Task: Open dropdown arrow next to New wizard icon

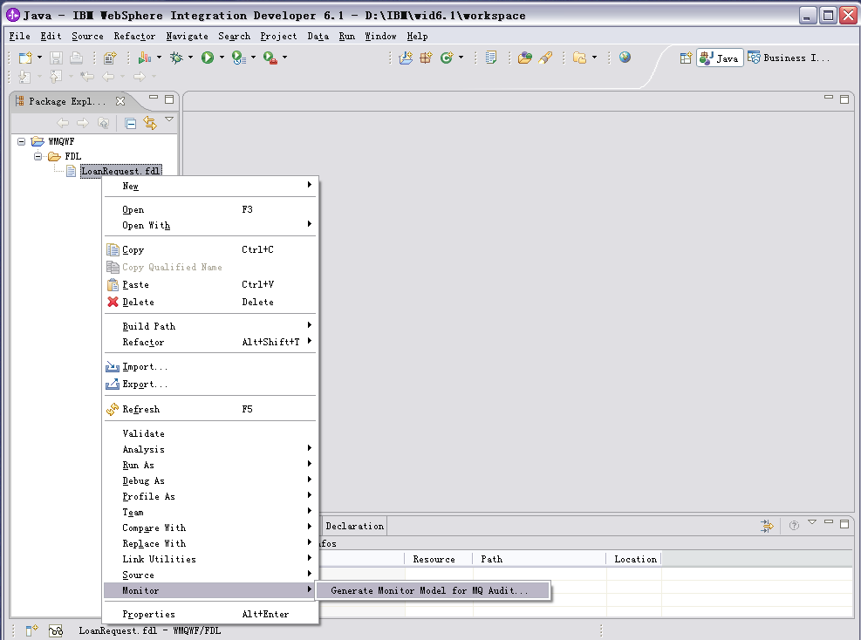Action: point(39,58)
